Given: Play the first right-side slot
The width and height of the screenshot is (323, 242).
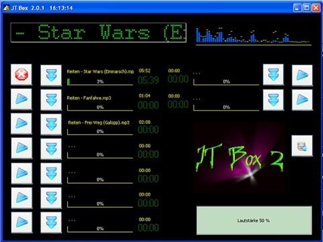Looking at the screenshot, I should click(x=302, y=75).
